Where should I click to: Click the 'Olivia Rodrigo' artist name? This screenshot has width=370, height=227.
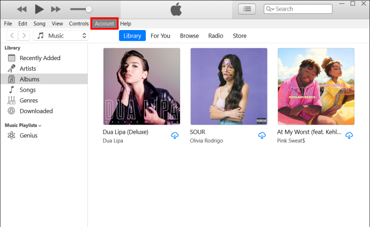pyautogui.click(x=206, y=141)
